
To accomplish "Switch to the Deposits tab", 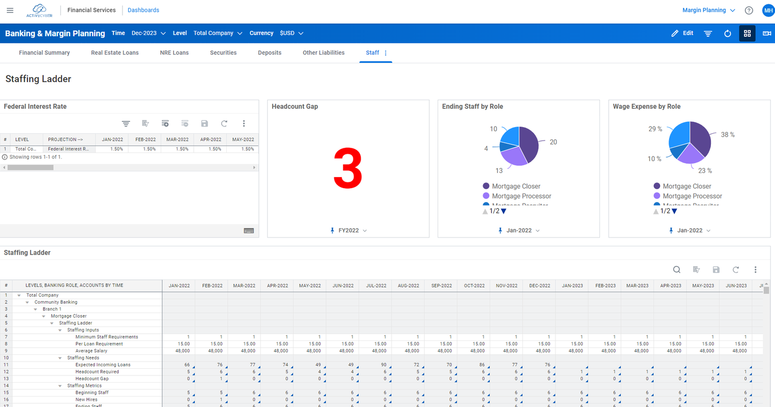I will click(269, 52).
